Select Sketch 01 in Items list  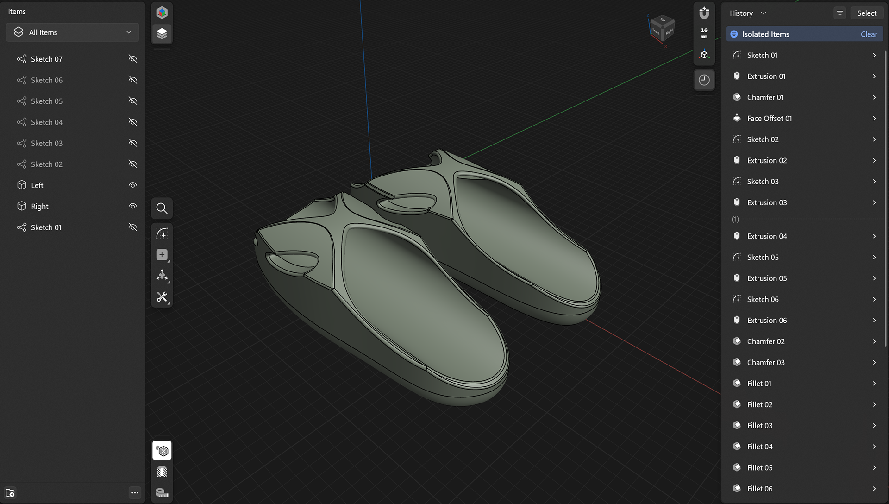point(46,227)
